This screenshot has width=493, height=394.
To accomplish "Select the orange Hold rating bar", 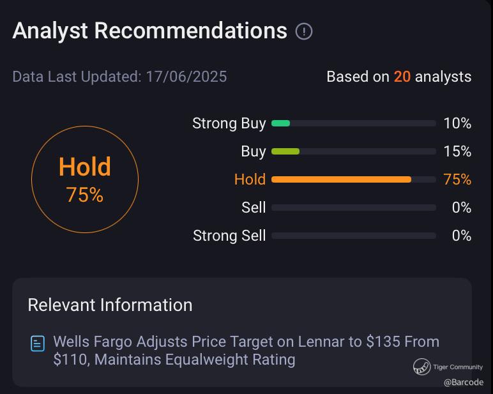I will coord(353,179).
